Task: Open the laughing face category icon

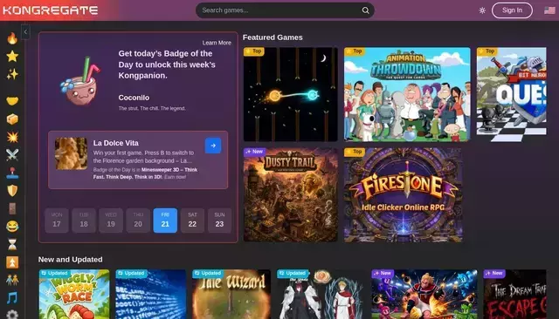Action: pyautogui.click(x=12, y=227)
